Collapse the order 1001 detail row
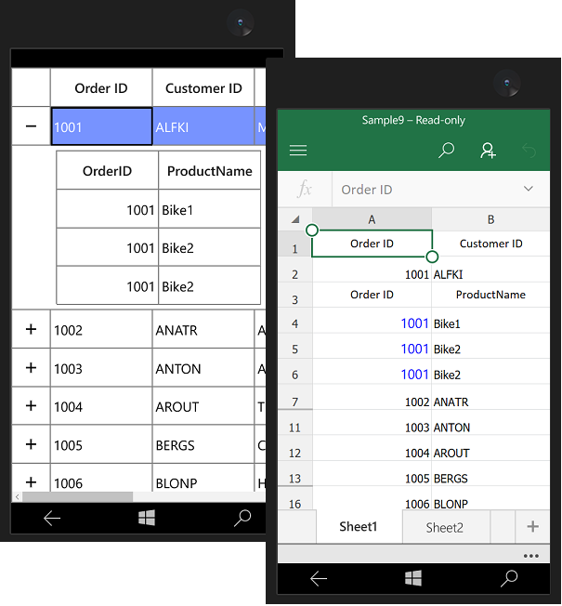The height and width of the screenshot is (606, 562). pos(31,126)
